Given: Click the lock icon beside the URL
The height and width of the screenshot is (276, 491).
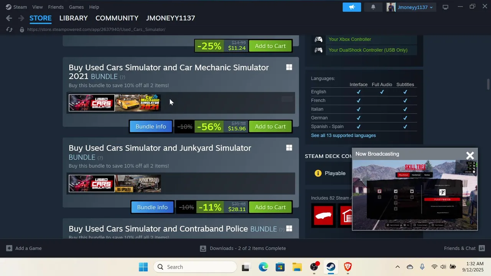Looking at the screenshot, I should point(22,30).
